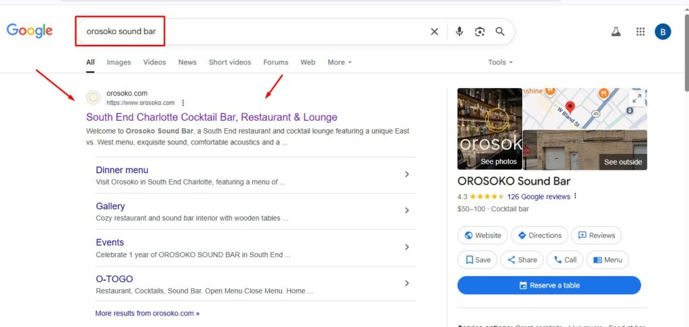Click the Call button

[x=565, y=260]
